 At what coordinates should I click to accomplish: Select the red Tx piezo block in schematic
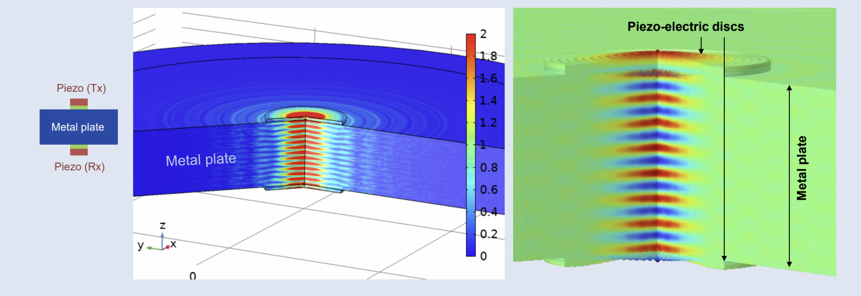79,102
